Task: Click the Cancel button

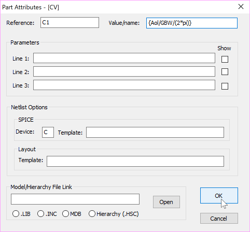Action: [x=219, y=219]
